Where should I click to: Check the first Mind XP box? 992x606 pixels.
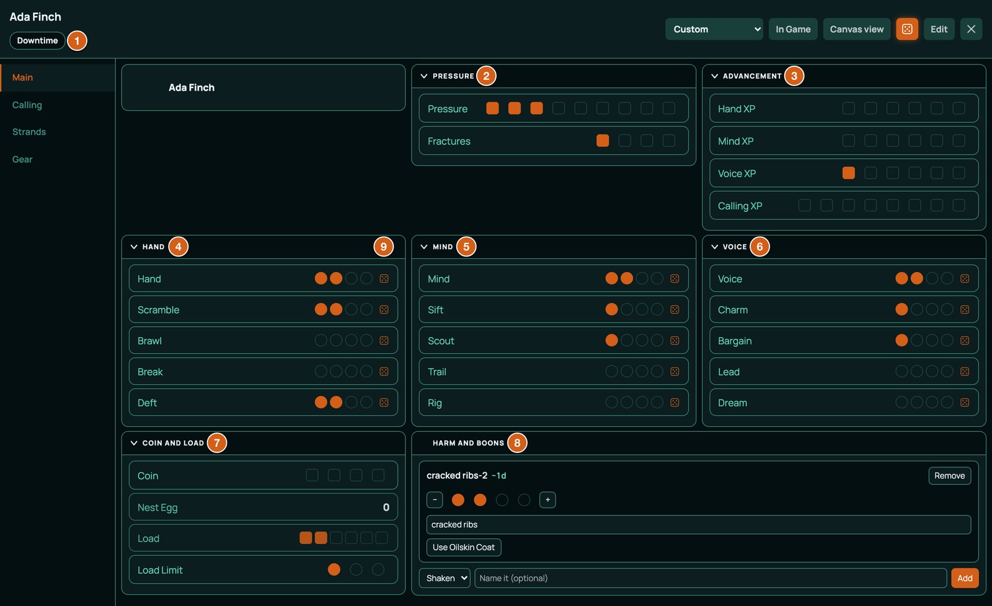click(x=849, y=141)
